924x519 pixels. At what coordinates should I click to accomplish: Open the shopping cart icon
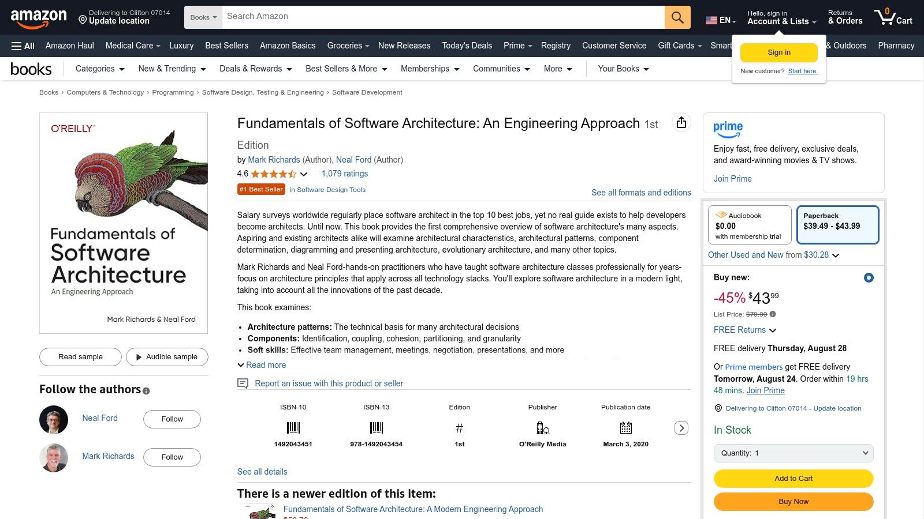(x=893, y=17)
